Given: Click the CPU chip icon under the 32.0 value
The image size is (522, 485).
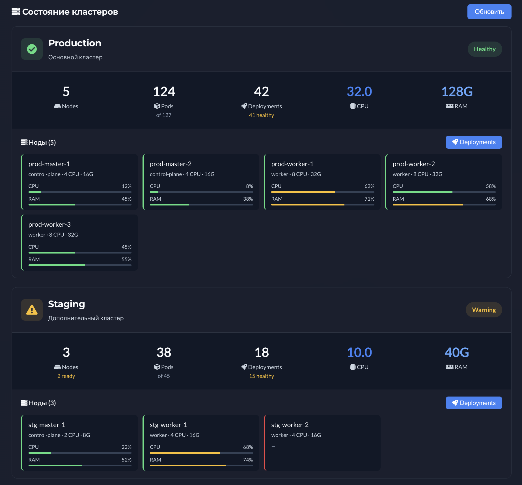Looking at the screenshot, I should 352,106.
